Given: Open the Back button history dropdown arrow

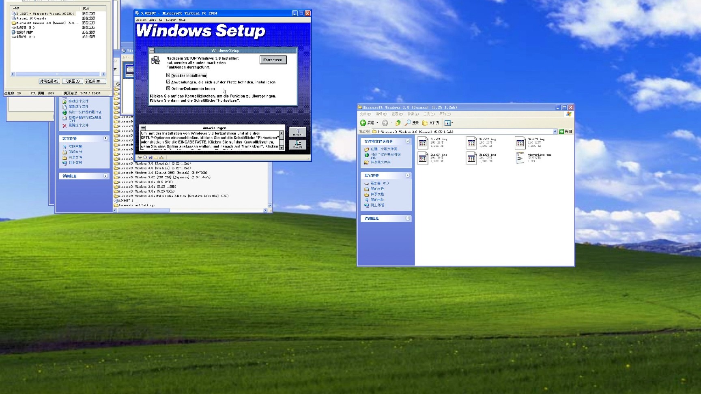Looking at the screenshot, I should point(377,123).
